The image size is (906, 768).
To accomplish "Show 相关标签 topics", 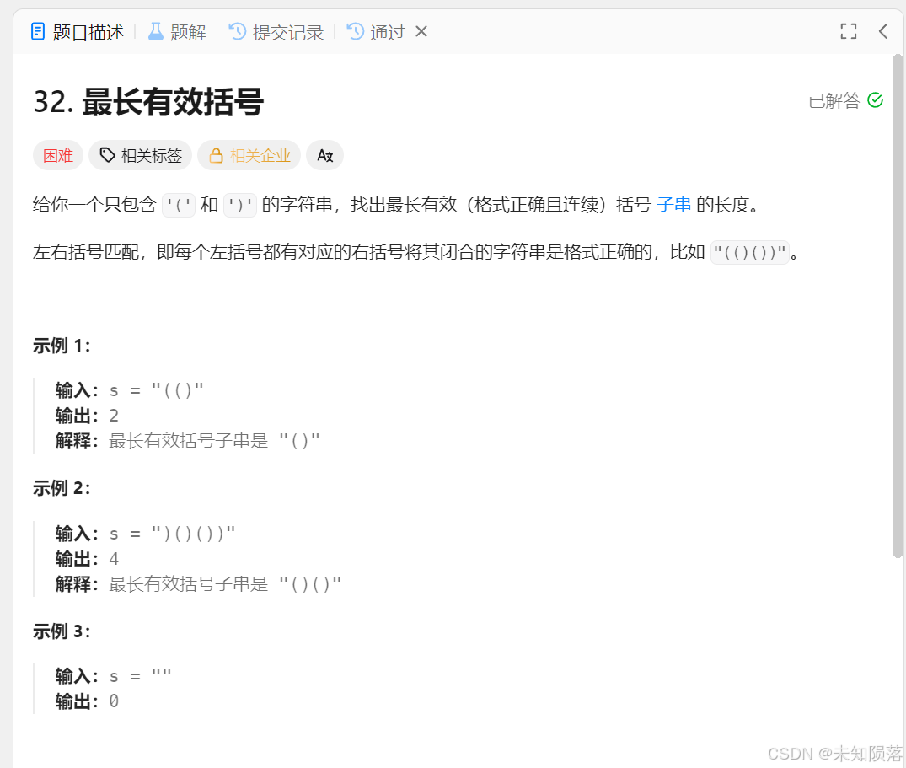I will 141,155.
